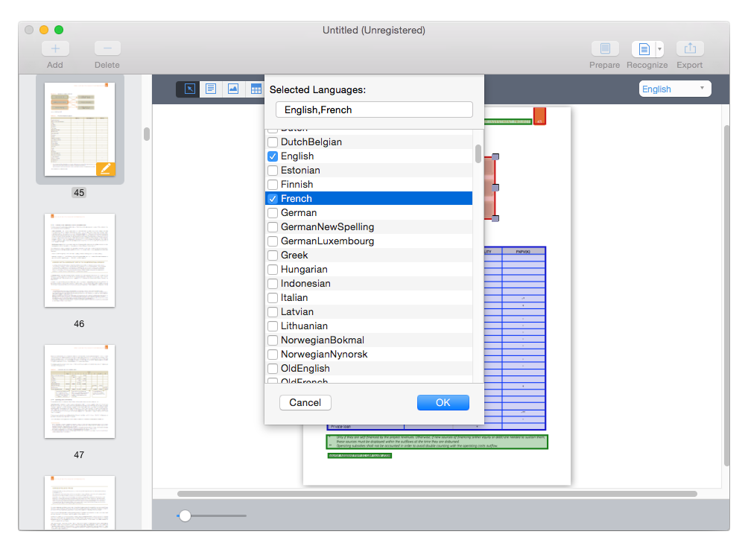Open page 45 thumbnail
The image size is (748, 546).
(x=80, y=129)
